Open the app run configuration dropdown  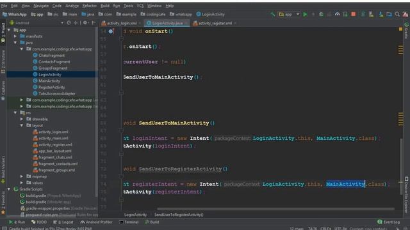point(289,14)
